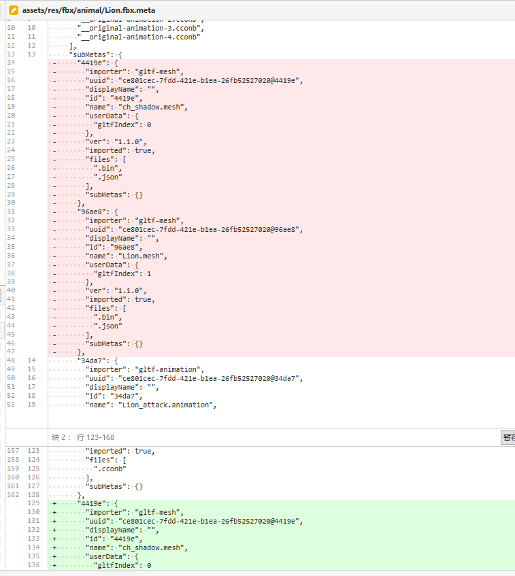Select the uuid line ending @34da7
This screenshot has height=576, width=515.
click(194, 378)
